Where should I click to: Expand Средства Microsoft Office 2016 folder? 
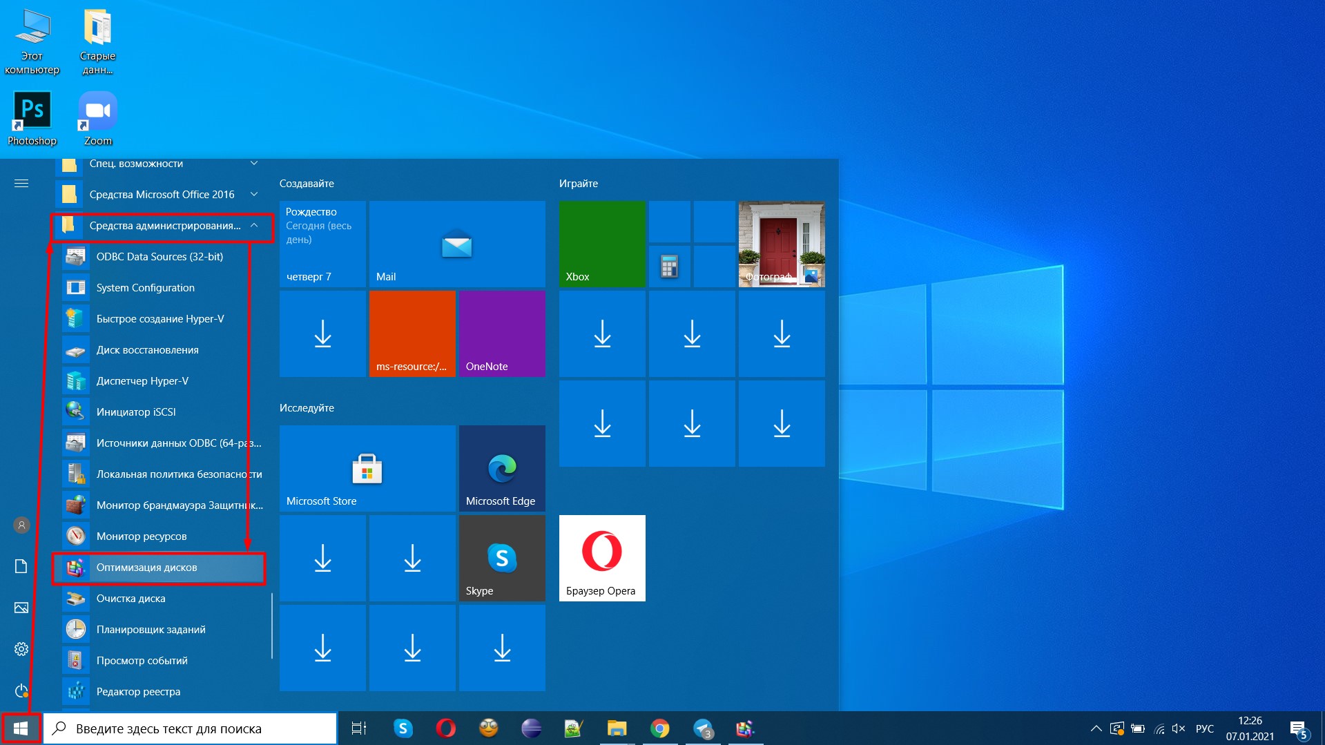coord(162,195)
